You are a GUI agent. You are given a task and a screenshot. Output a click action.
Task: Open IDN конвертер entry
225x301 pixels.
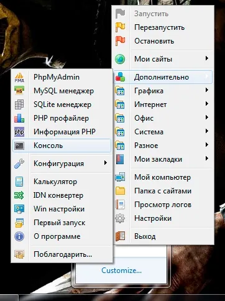click(x=62, y=195)
